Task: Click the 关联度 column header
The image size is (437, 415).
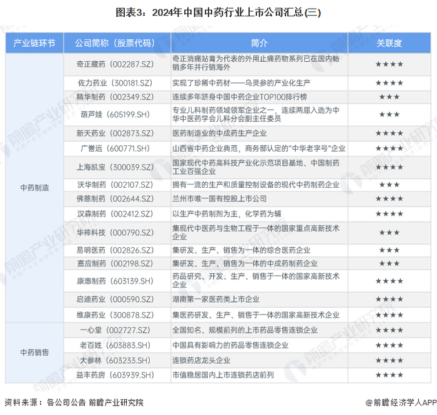Action: [390, 43]
